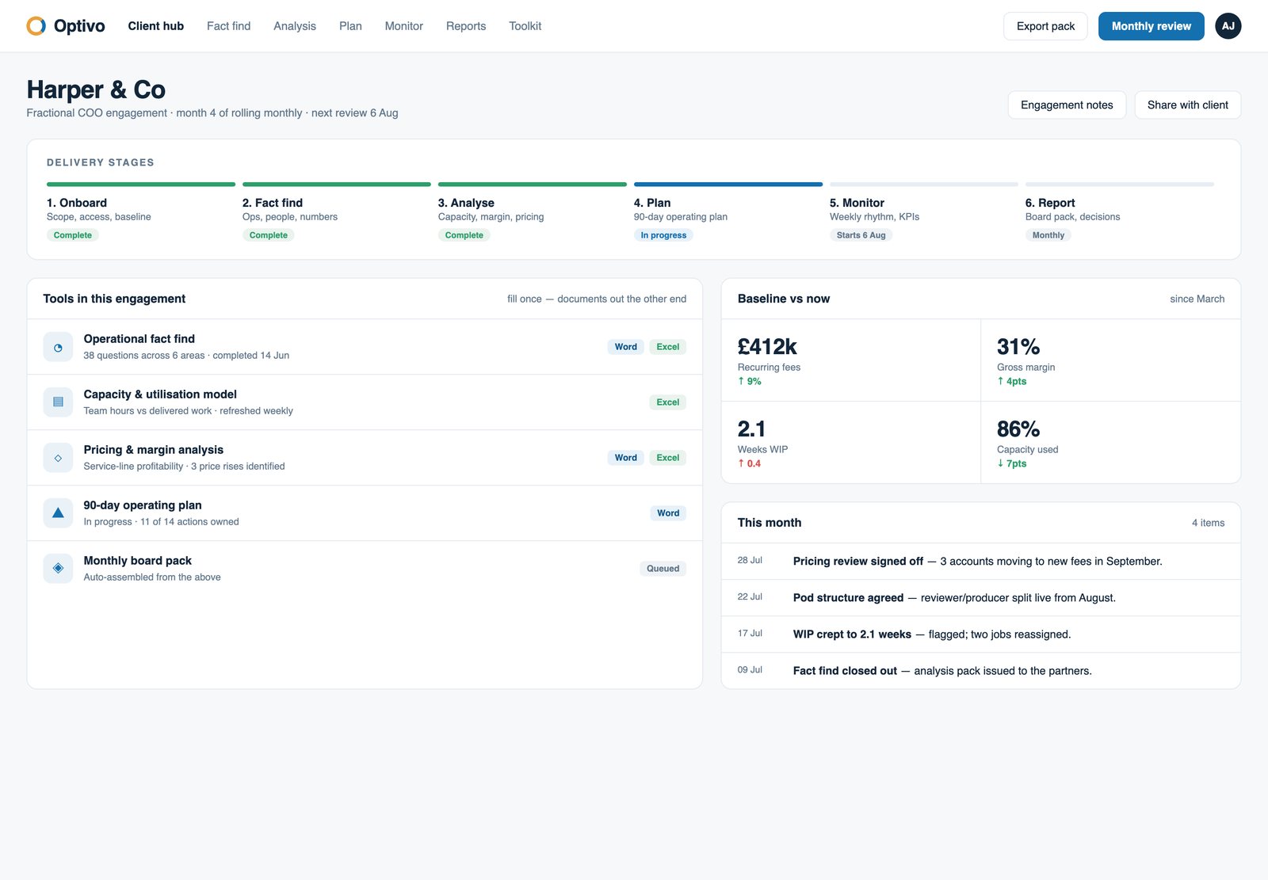Go to the Fact find nav item
Image resolution: width=1268 pixels, height=880 pixels.
(228, 26)
